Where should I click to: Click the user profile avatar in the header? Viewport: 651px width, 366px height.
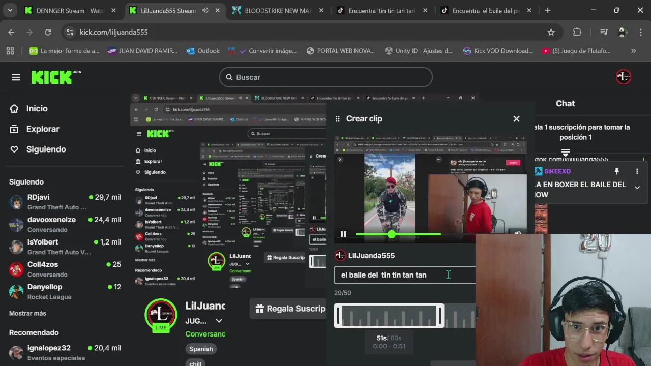[624, 77]
